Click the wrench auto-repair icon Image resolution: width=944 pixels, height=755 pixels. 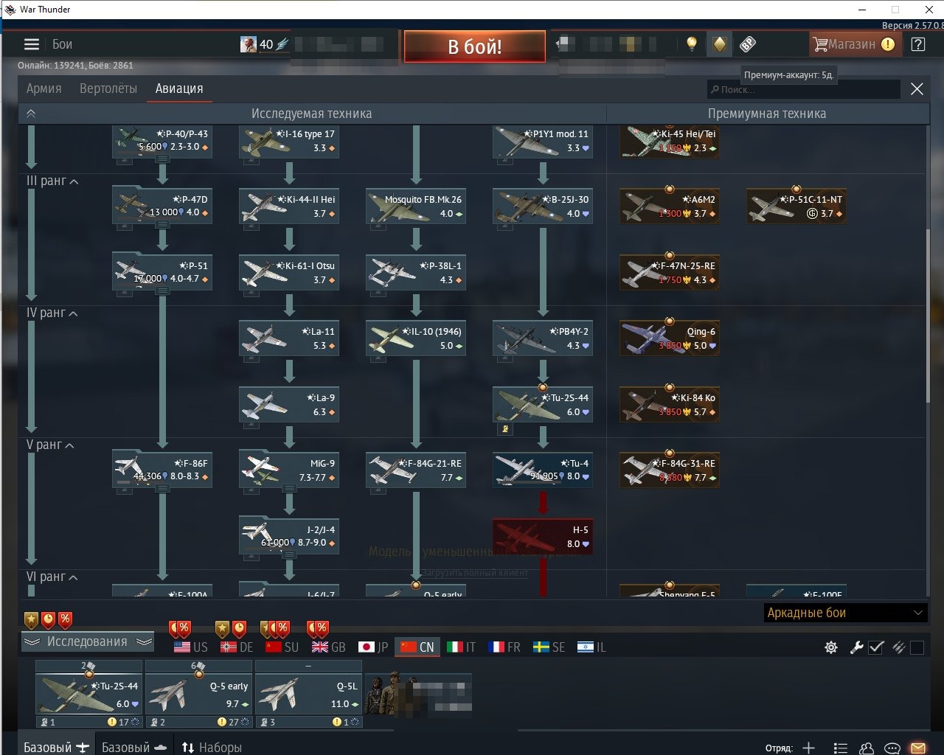pyautogui.click(x=856, y=647)
